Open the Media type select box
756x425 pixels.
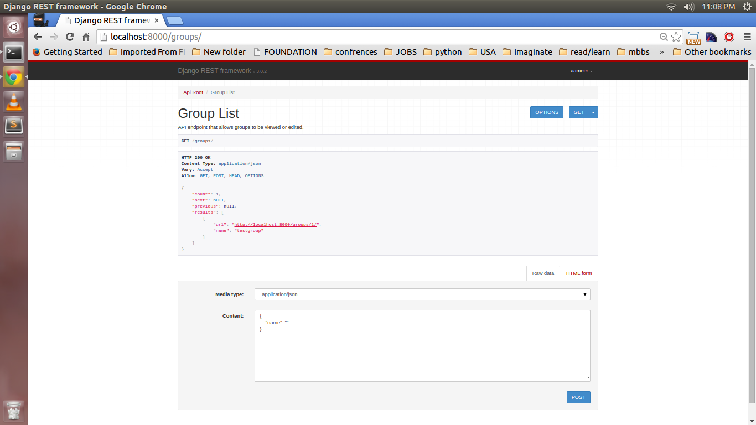(422, 294)
